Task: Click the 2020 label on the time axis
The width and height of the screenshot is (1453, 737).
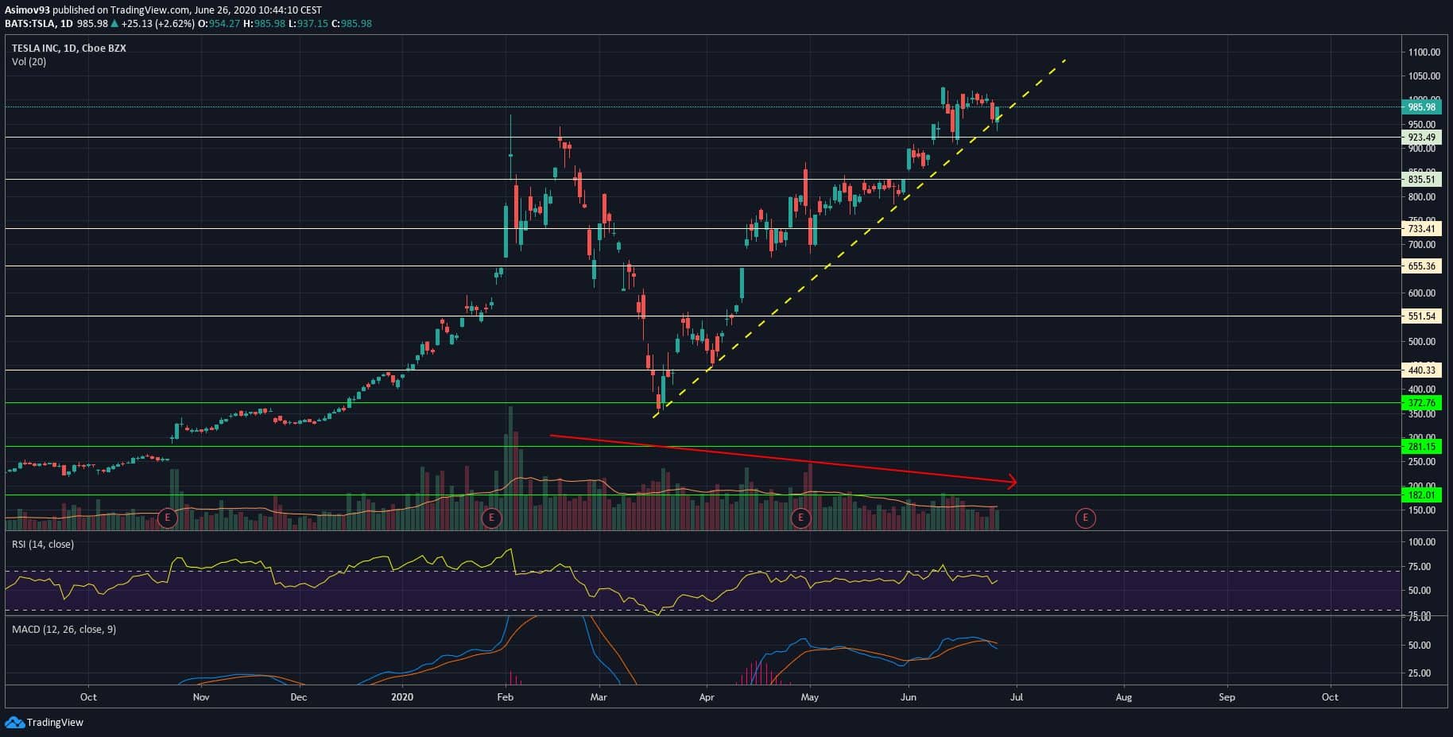Action: (402, 697)
